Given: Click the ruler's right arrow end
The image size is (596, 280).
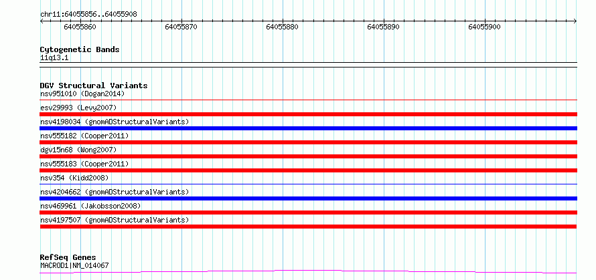Looking at the screenshot, I should pos(575,21).
